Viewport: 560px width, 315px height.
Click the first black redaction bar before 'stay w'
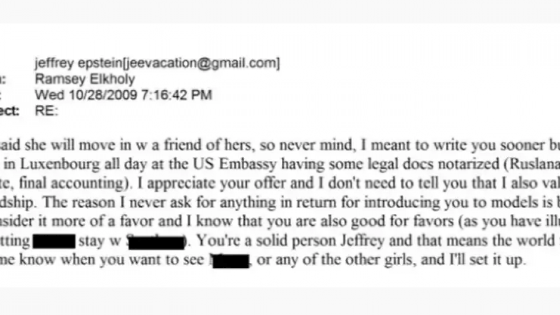(54, 241)
